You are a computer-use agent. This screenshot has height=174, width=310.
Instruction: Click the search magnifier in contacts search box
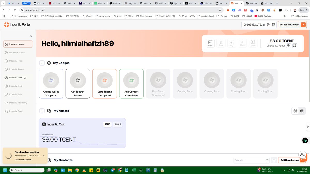267,160
